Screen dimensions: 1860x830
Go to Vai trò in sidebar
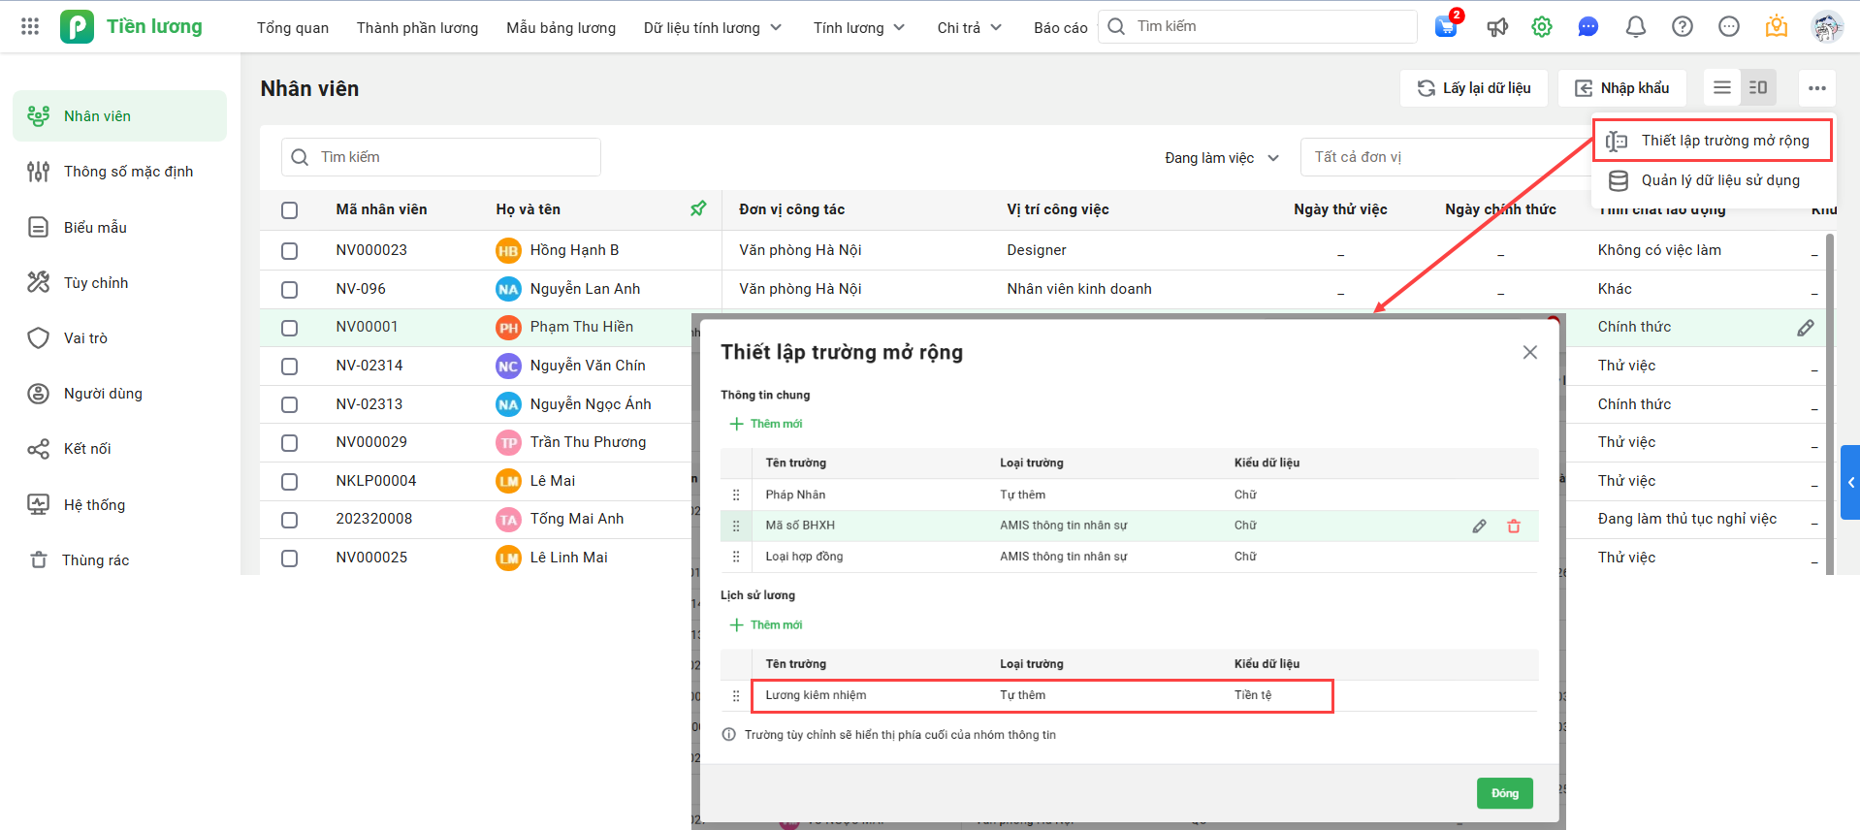(119, 337)
